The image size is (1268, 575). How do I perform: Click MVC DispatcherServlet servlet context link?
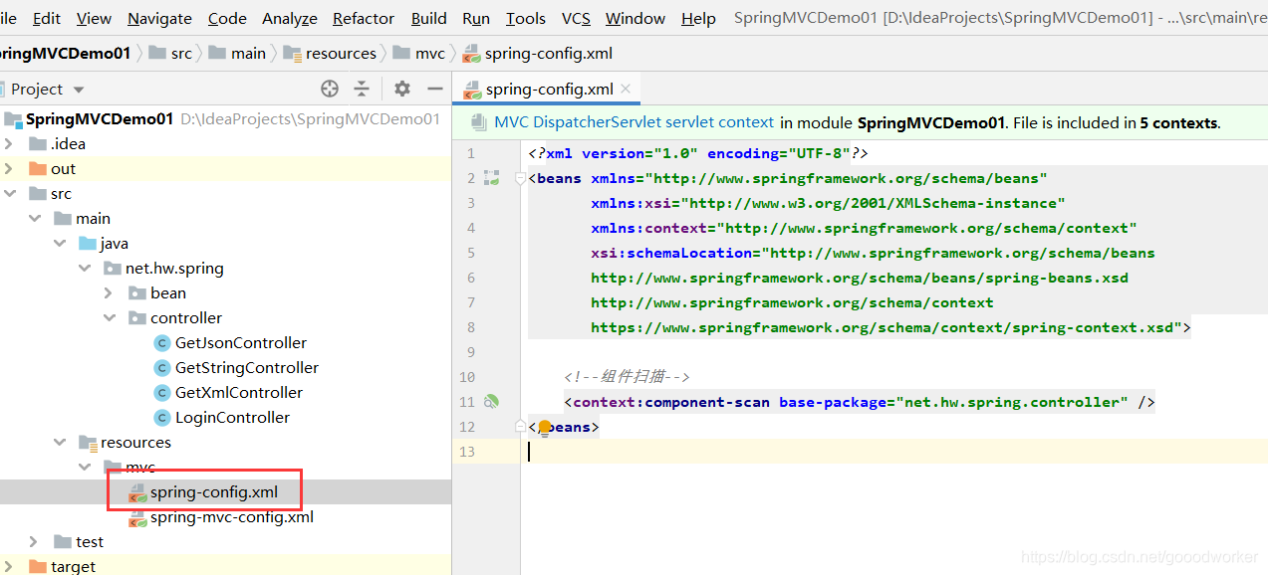[634, 122]
